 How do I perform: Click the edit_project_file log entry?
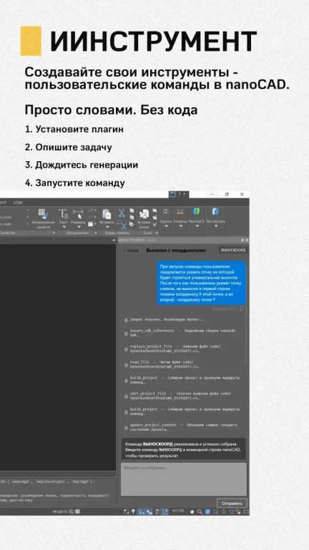click(178, 395)
